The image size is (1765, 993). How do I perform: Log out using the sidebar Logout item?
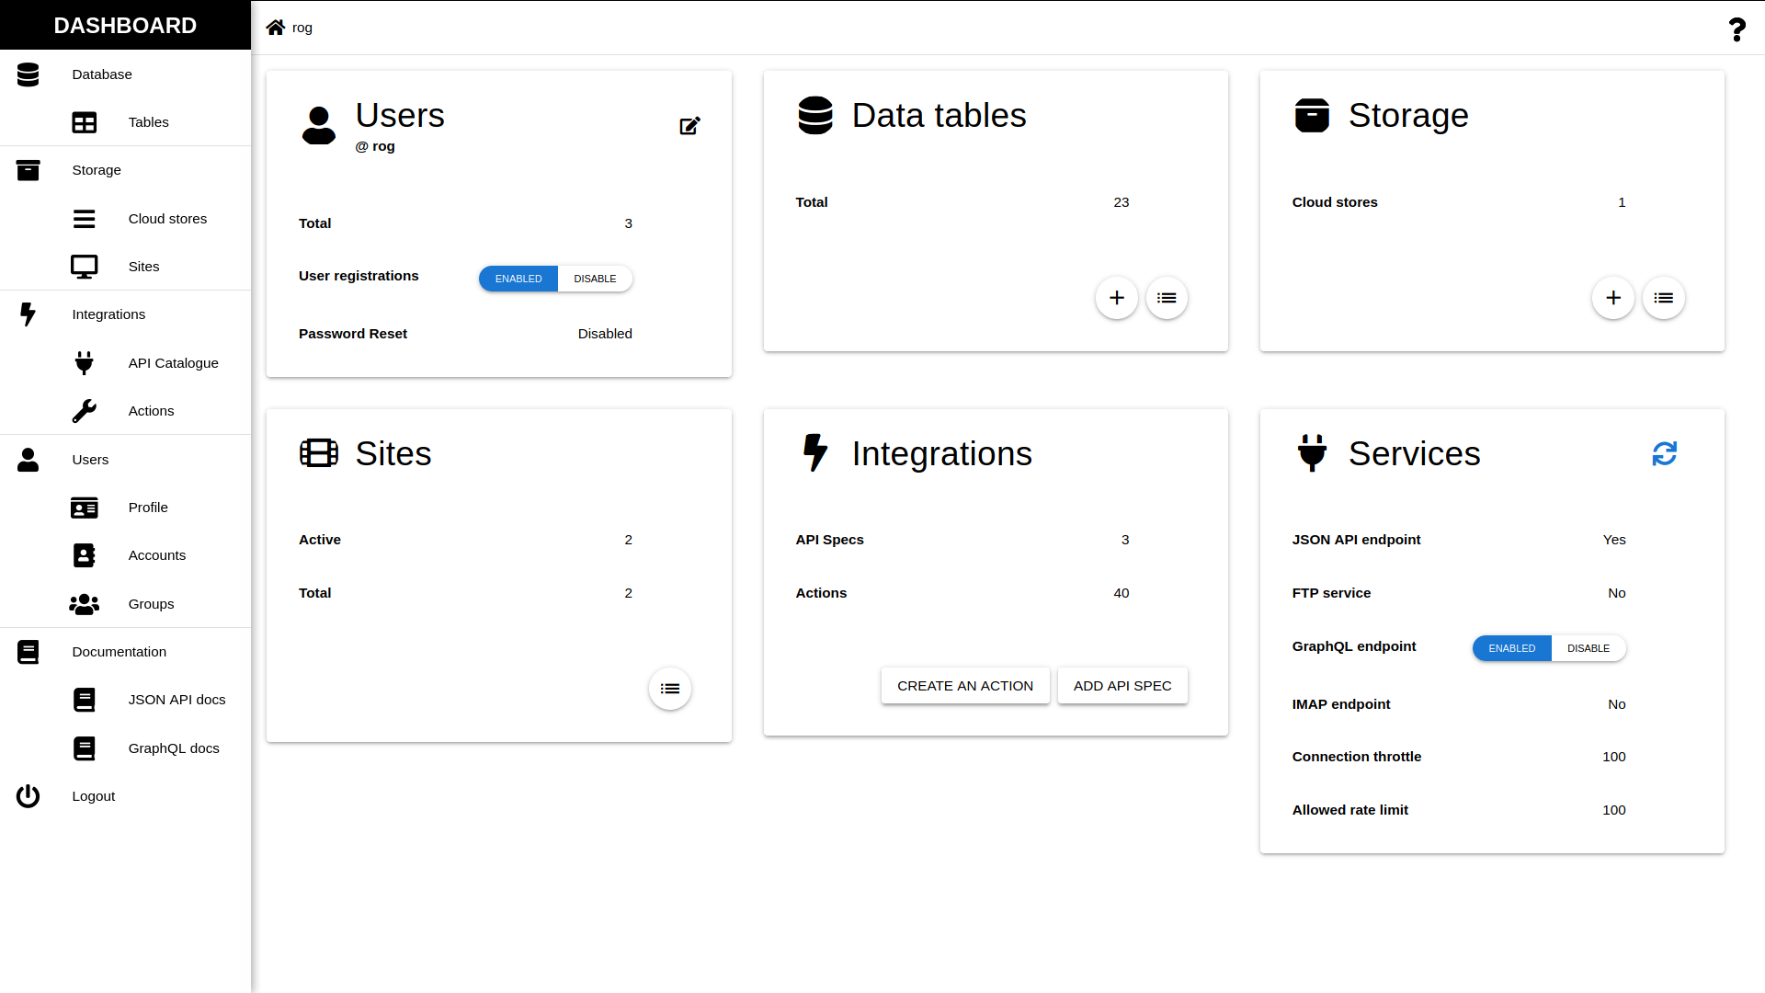click(x=93, y=796)
